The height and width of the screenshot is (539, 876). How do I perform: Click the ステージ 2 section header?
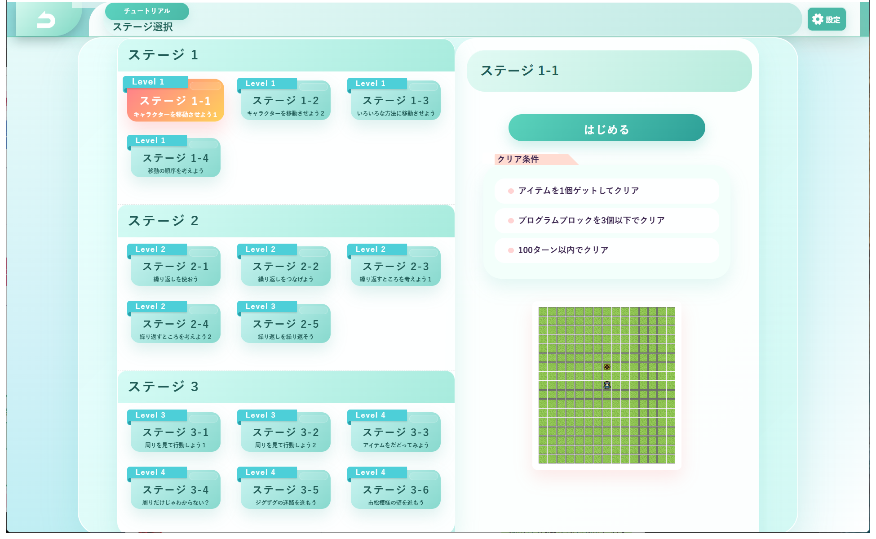pyautogui.click(x=286, y=221)
